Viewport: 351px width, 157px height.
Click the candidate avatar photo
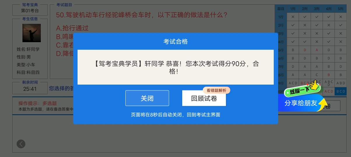31,33
